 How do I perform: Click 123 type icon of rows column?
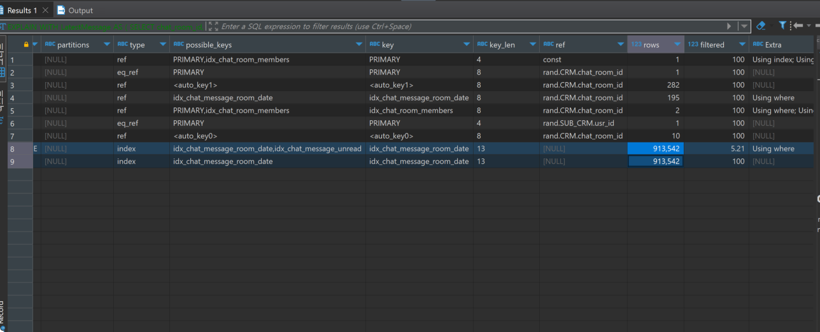(x=637, y=45)
